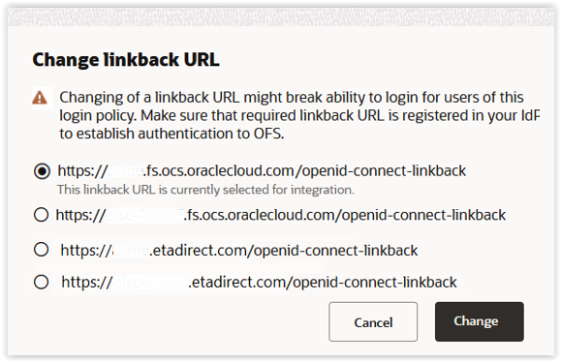Click the warning message about breaking login
Screen dimensions: 561x362
click(x=299, y=115)
